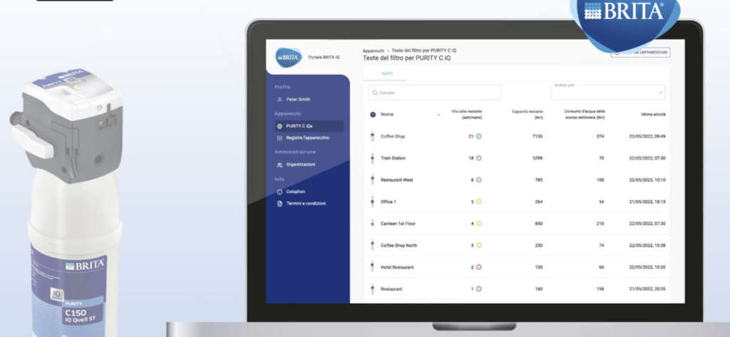Click the help icon beside the Nome header
This screenshot has width=730, height=337.
pyautogui.click(x=373, y=115)
